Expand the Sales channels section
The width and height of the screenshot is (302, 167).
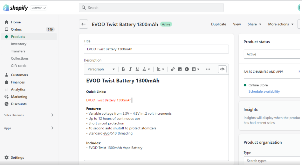point(52,115)
